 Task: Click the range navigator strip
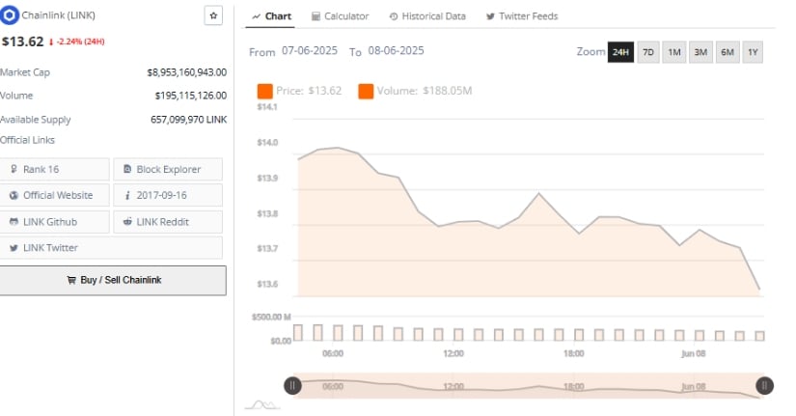pos(529,386)
